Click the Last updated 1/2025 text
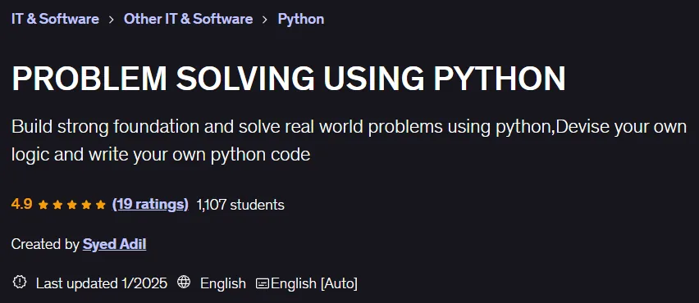Image resolution: width=699 pixels, height=303 pixels. tap(102, 283)
